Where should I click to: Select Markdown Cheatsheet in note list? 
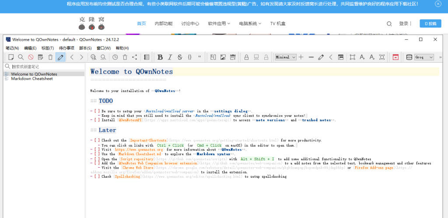pos(44,78)
